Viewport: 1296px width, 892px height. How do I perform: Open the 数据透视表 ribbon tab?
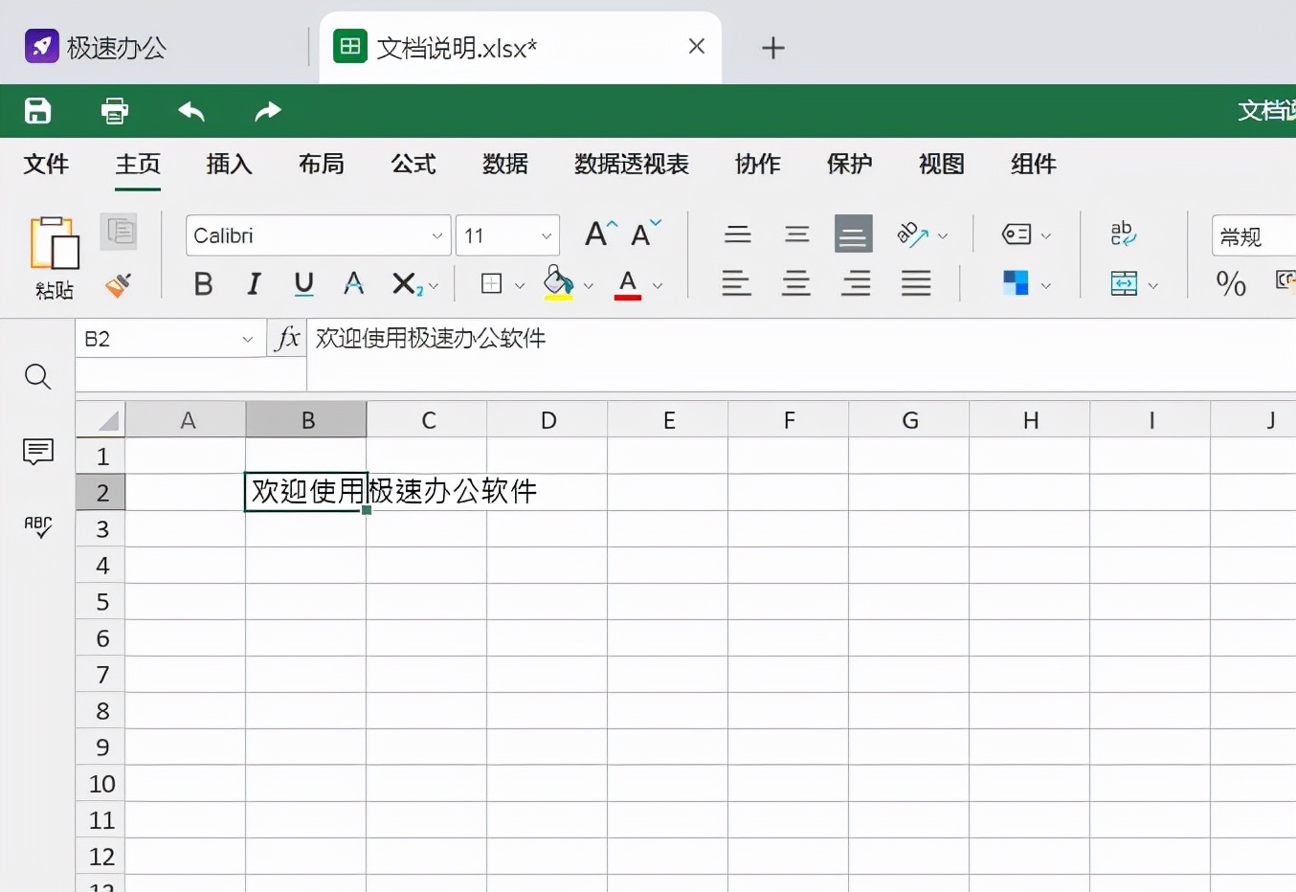coord(630,165)
